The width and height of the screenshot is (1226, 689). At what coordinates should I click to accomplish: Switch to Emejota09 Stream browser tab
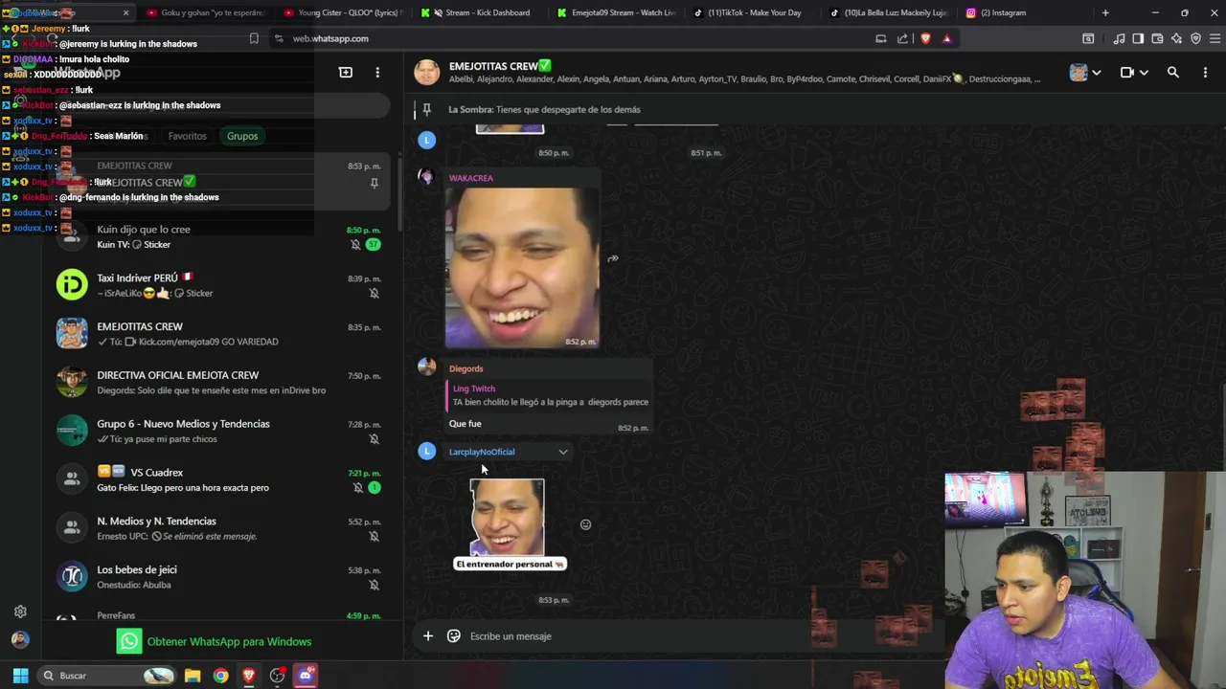click(616, 12)
